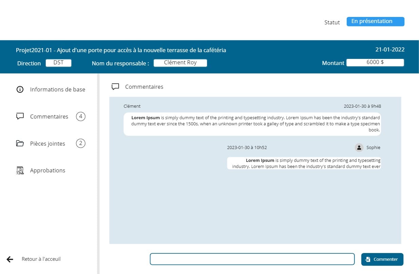The image size is (419, 274).
Task: Click the icon inside the Commenter button
Action: point(368,259)
